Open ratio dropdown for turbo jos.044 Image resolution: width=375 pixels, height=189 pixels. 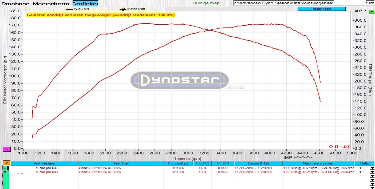click(x=372, y=172)
